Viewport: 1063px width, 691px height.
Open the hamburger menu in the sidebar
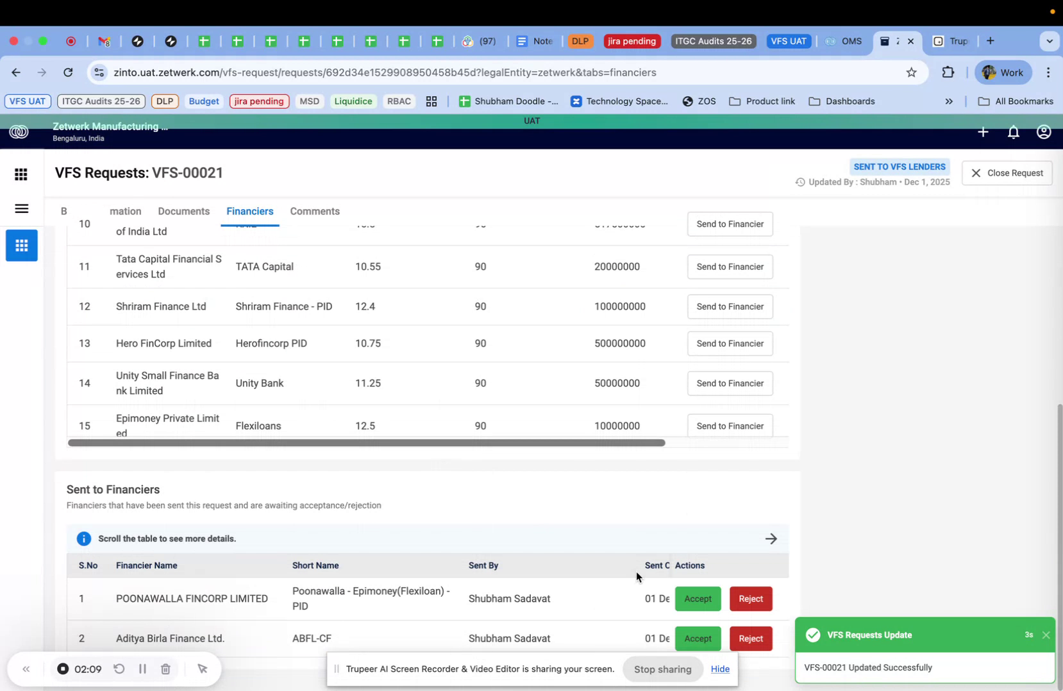tap(21, 209)
